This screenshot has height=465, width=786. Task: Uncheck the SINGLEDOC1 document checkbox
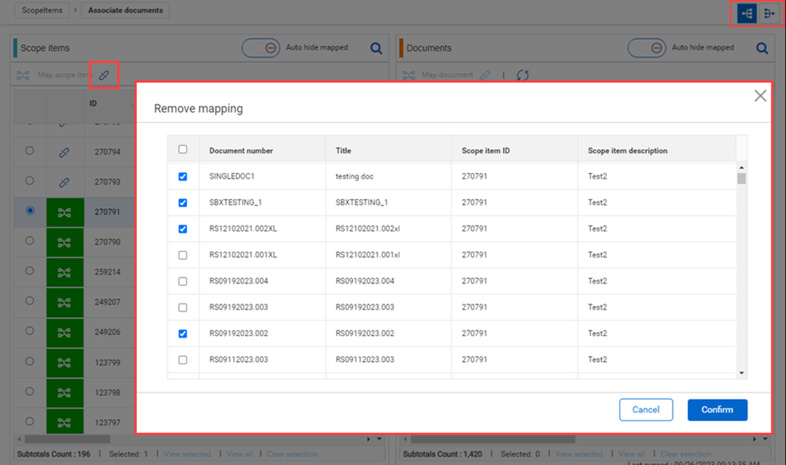click(x=183, y=177)
